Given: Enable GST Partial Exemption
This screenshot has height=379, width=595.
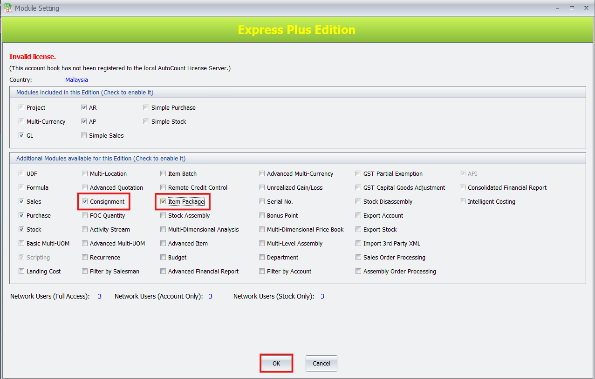Looking at the screenshot, I should pyautogui.click(x=358, y=173).
